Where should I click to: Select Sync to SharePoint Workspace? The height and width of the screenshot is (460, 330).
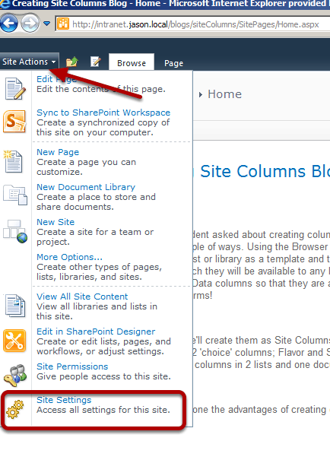(x=103, y=113)
